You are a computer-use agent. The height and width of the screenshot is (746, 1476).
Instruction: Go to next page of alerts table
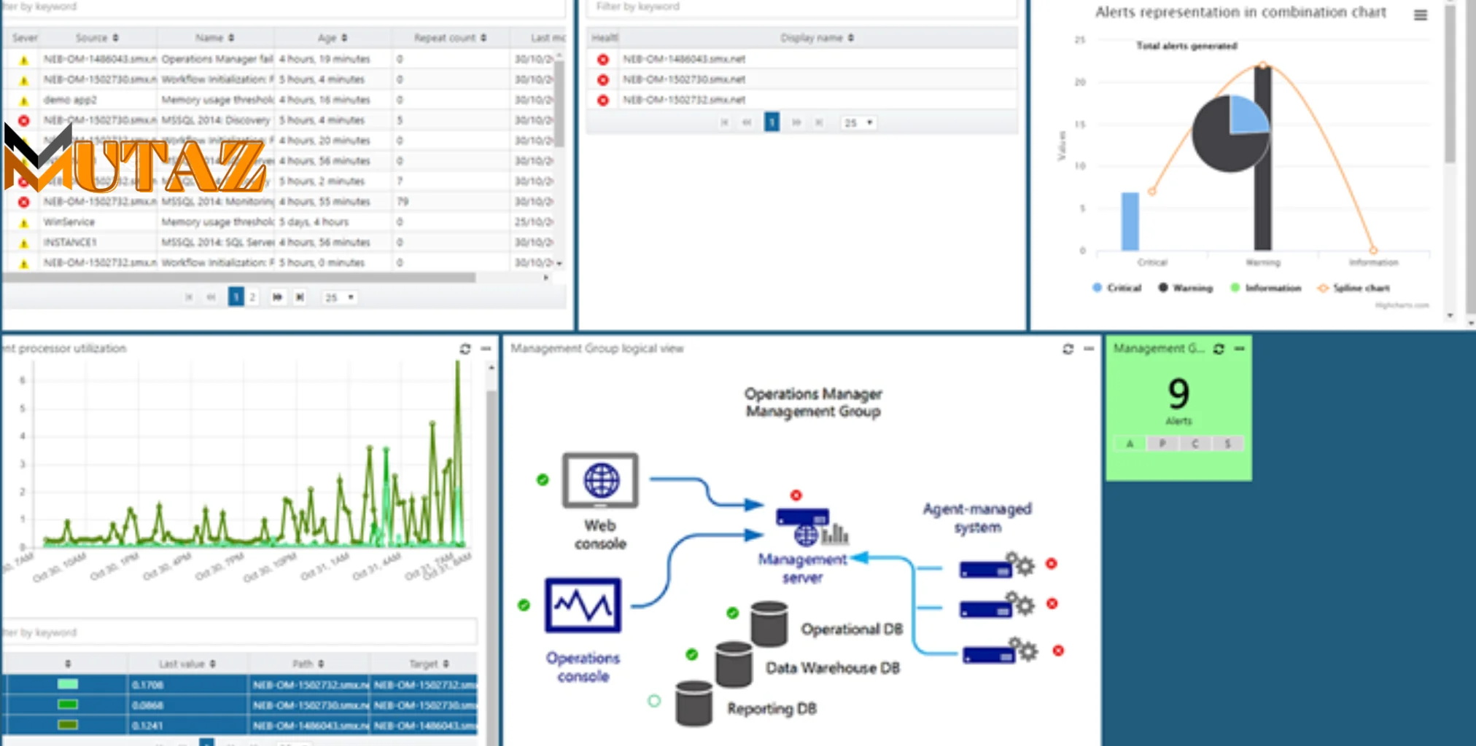277,297
